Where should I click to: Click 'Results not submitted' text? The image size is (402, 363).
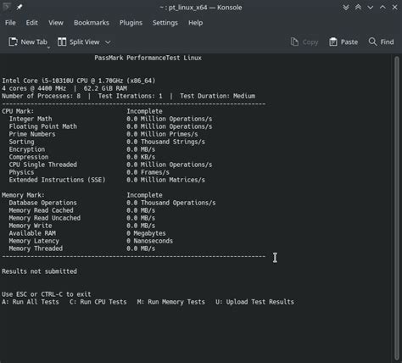(x=39, y=271)
